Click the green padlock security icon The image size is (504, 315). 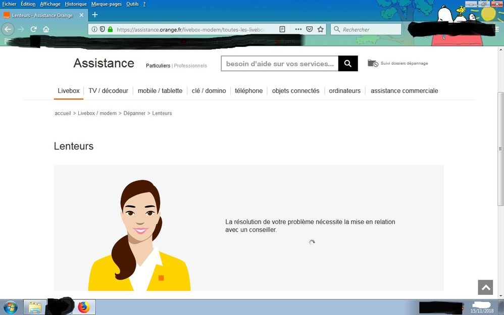coord(110,29)
